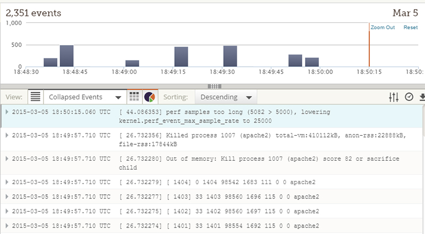Click the clock time icon
Image resolution: width=425 pixels, height=234 pixels.
pyautogui.click(x=409, y=97)
